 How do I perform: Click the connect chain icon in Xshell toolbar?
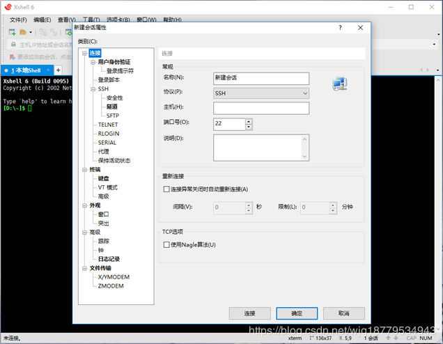point(42,32)
